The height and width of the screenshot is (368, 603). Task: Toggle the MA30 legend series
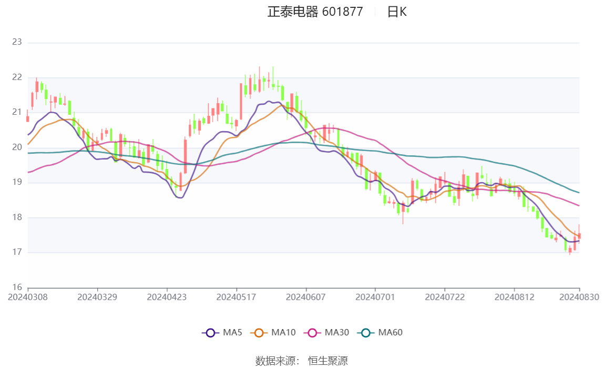(326, 333)
